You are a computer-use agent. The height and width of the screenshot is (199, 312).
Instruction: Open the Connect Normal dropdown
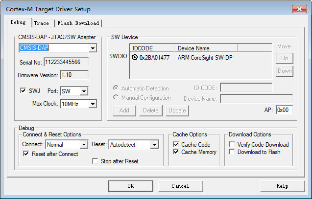84,144
